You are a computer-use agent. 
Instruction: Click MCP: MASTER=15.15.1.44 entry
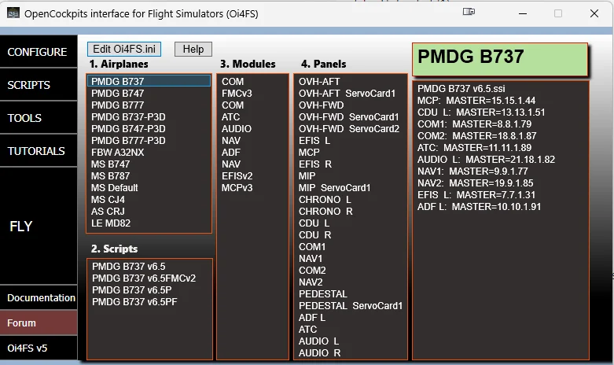476,100
